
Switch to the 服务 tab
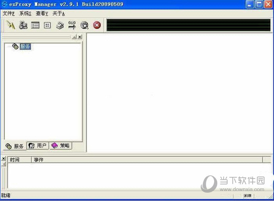[15, 146]
